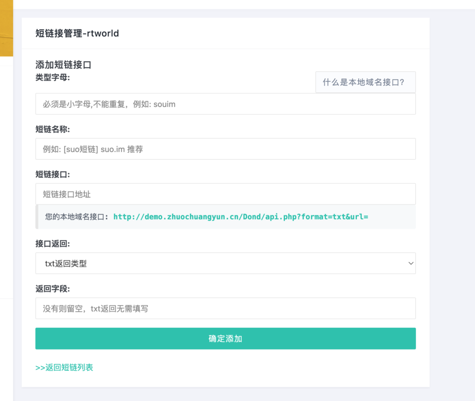Click the 您的本地域名接口 text
475x401 pixels.
75,216
